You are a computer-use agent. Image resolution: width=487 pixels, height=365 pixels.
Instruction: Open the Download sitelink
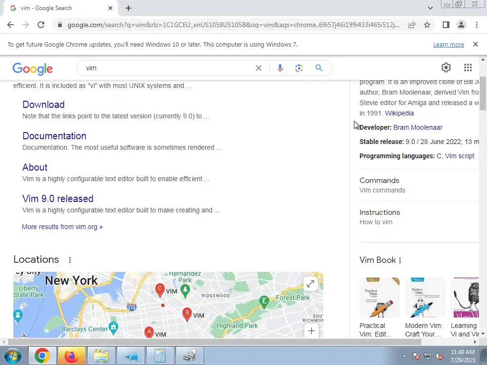[x=43, y=105]
